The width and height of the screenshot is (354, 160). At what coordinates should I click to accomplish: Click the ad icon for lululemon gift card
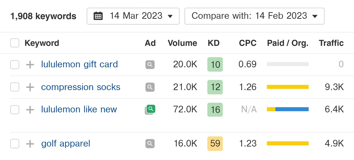click(150, 64)
